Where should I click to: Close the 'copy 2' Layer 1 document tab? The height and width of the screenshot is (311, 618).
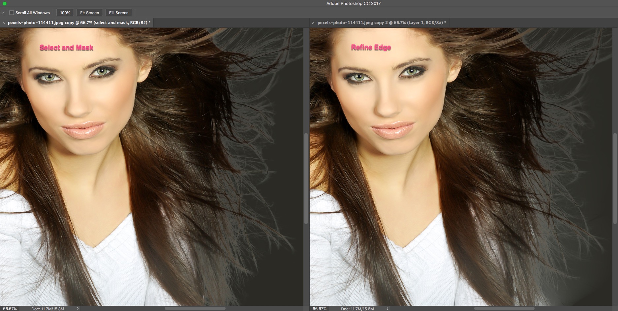click(x=313, y=23)
